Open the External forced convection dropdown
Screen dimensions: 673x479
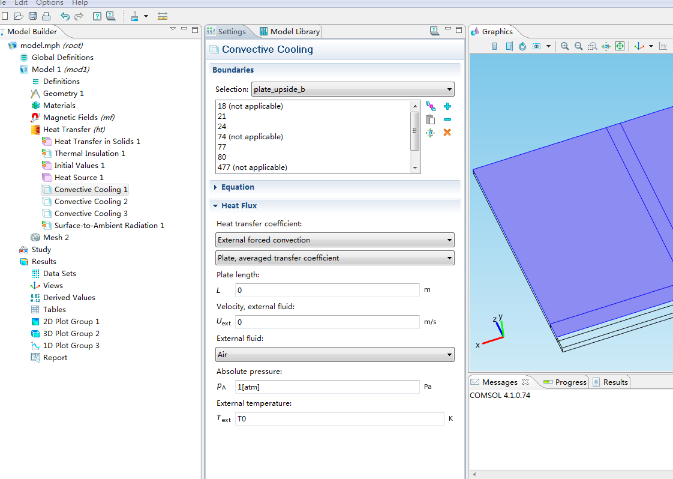(x=335, y=240)
